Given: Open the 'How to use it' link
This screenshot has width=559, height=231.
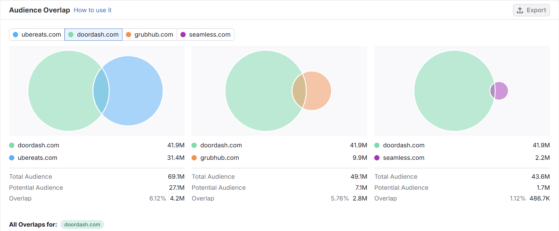Looking at the screenshot, I should [92, 10].
